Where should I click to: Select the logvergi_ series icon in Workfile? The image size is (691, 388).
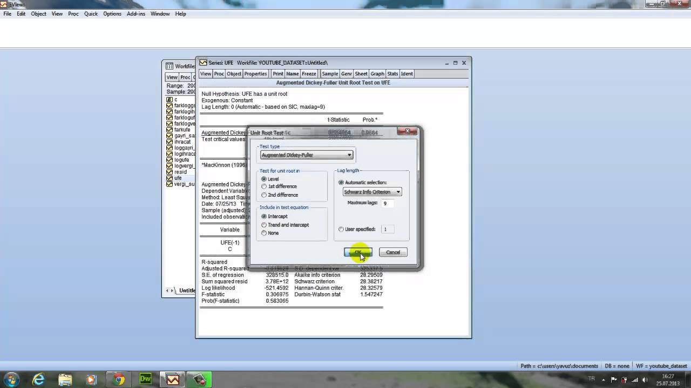[169, 166]
